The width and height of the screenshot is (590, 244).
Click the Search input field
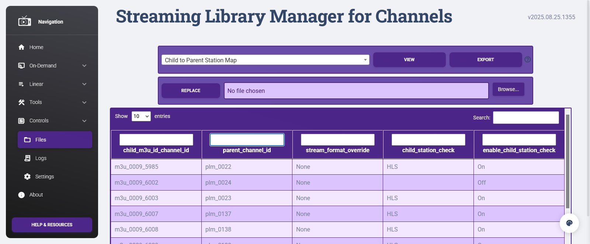click(525, 118)
